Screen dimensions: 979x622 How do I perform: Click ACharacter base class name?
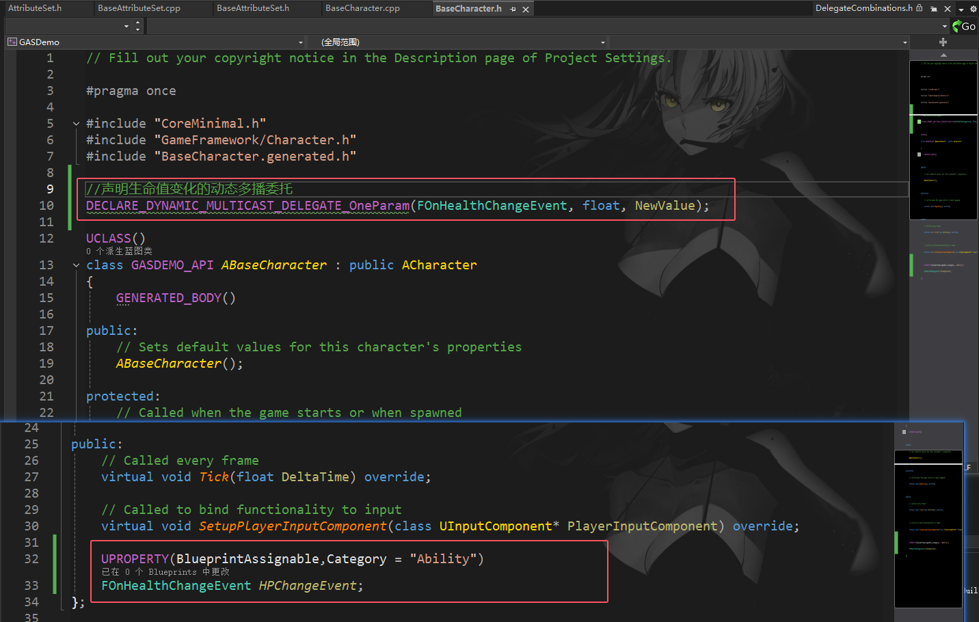[440, 265]
